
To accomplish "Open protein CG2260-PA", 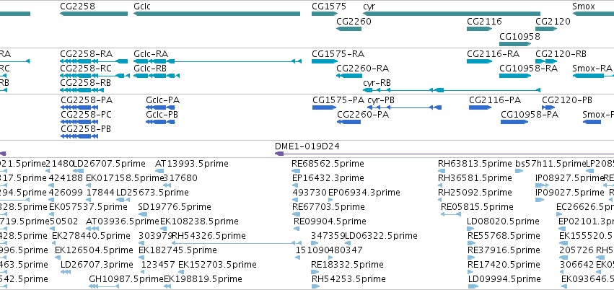I will pos(363,115).
